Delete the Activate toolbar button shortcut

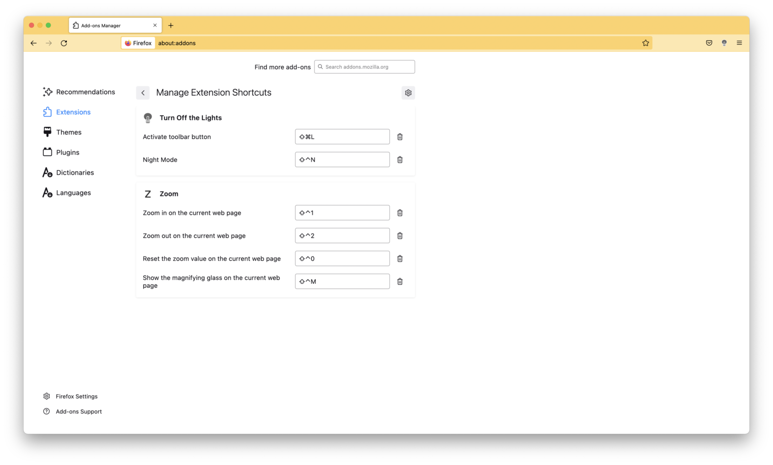tap(400, 136)
